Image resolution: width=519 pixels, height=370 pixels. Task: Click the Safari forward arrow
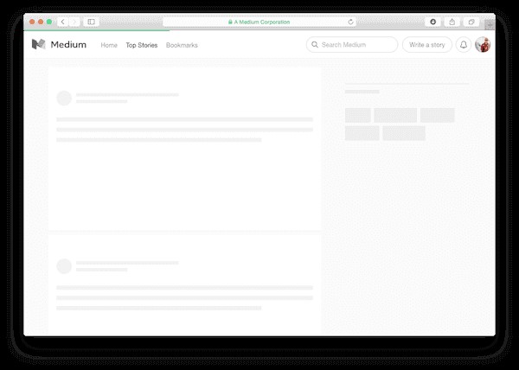74,22
